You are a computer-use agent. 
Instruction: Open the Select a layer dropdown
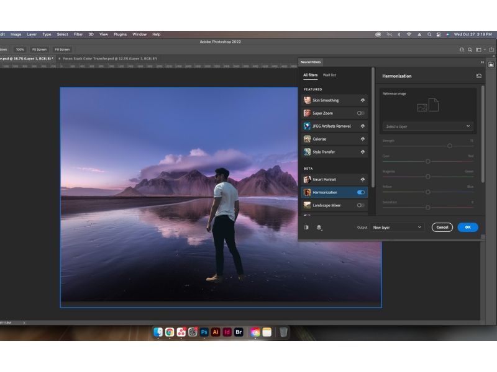(427, 126)
